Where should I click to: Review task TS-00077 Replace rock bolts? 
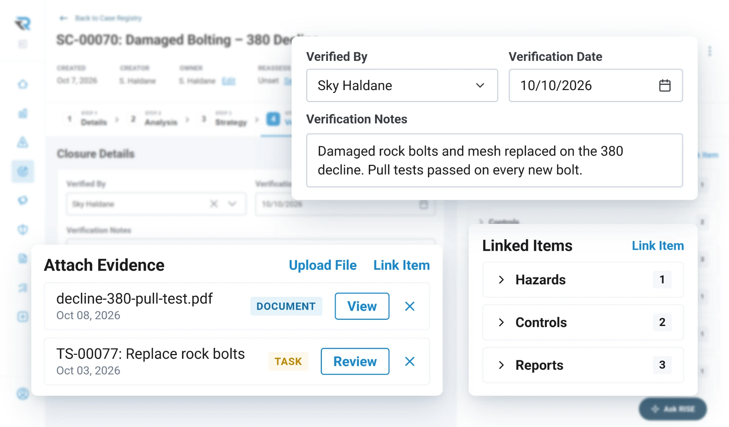(355, 361)
